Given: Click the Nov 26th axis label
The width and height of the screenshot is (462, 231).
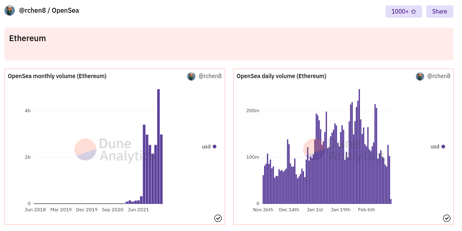Looking at the screenshot, I should click(x=263, y=210).
